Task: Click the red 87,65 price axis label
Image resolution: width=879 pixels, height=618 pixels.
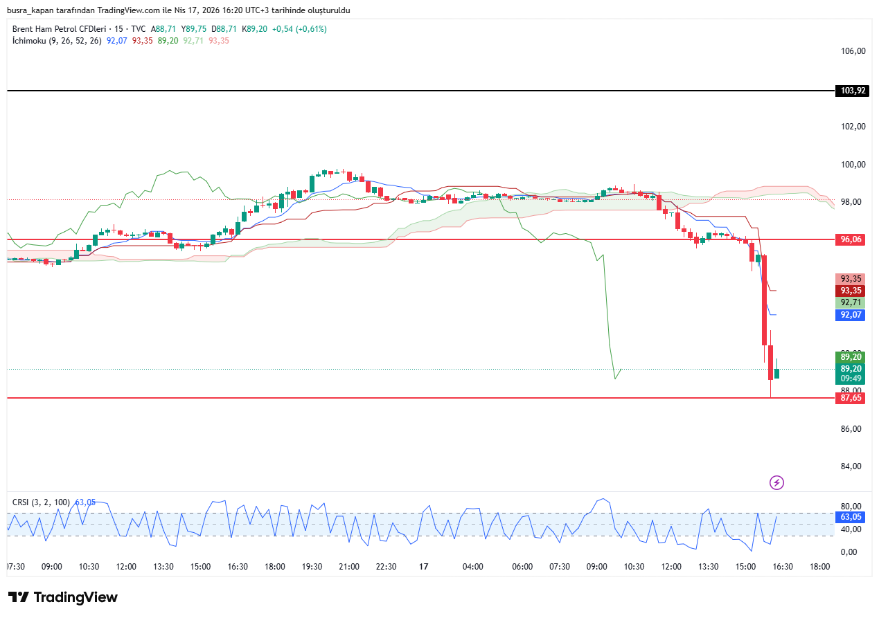Action: click(851, 398)
